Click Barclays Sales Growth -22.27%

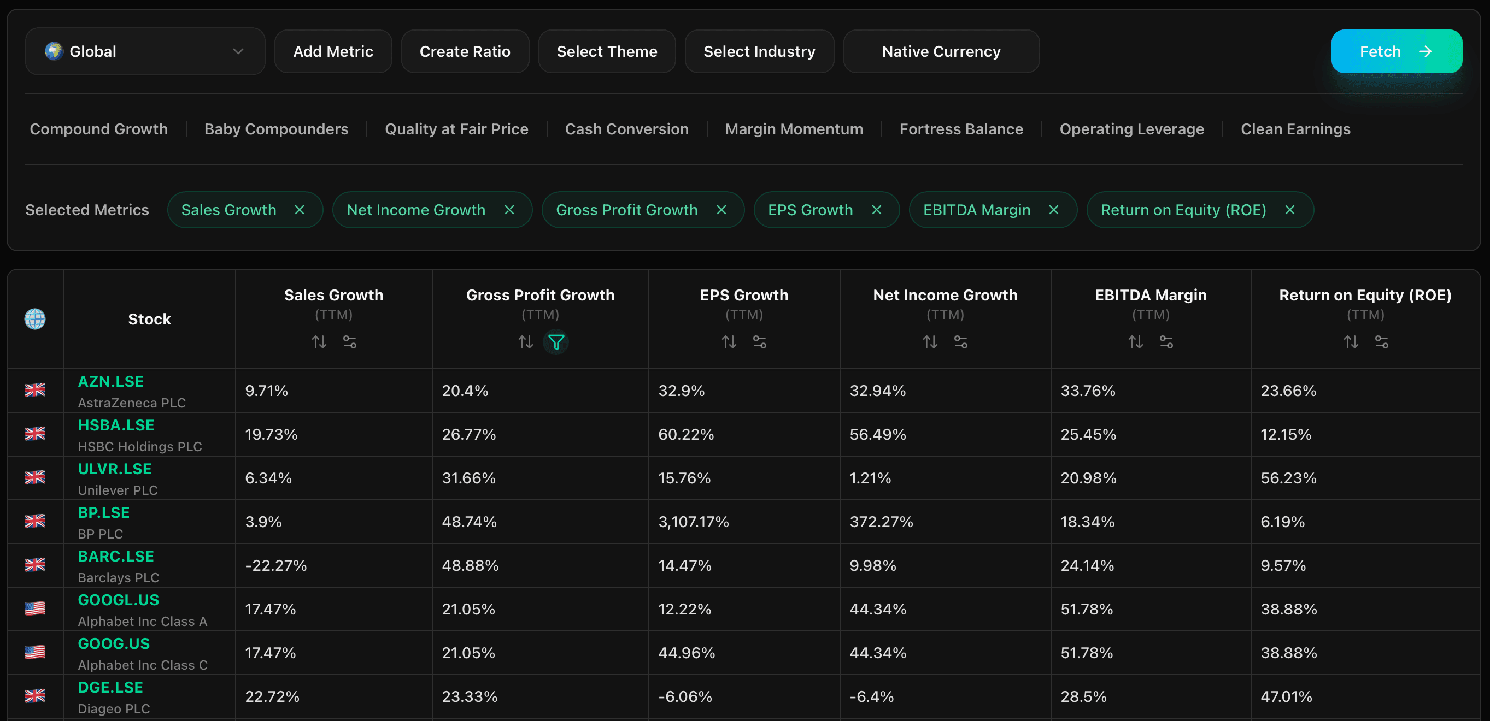pos(276,565)
